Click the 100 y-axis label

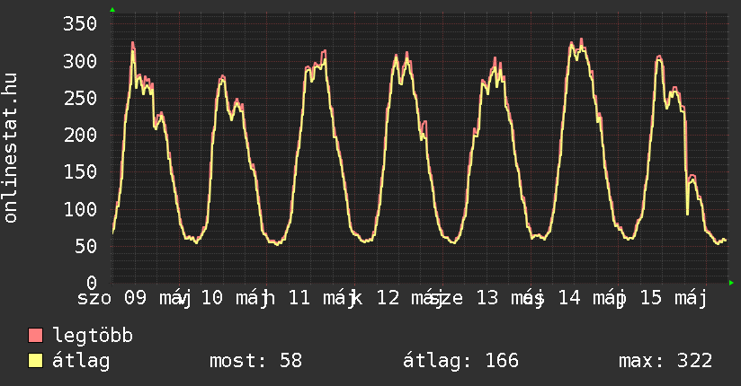[x=80, y=209]
